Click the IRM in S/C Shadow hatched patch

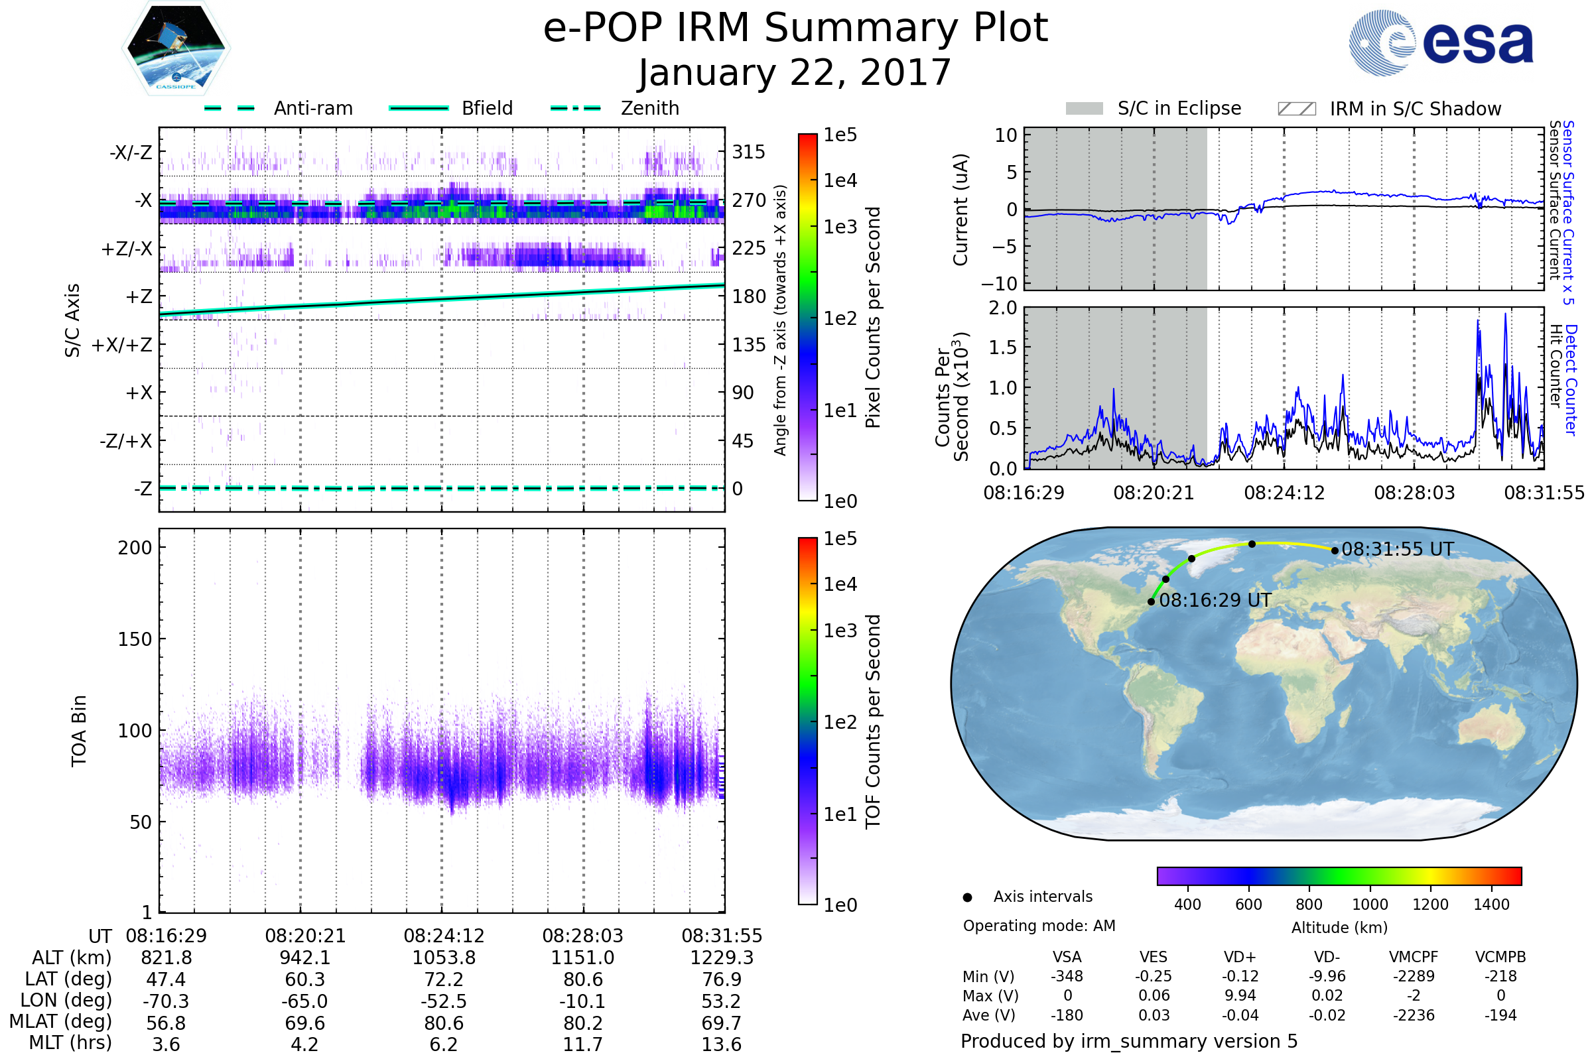1296,109
